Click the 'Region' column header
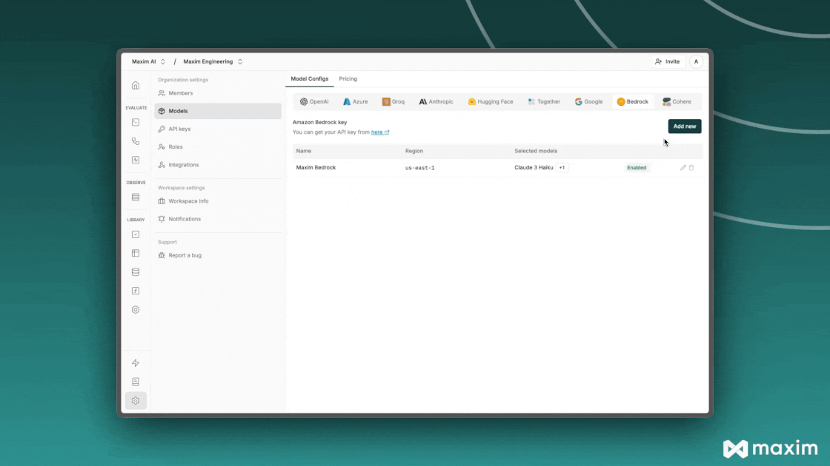This screenshot has height=466, width=830. tap(414, 151)
